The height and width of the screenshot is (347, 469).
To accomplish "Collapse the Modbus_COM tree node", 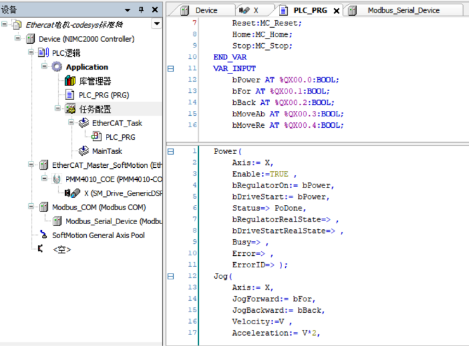I will 30,207.
